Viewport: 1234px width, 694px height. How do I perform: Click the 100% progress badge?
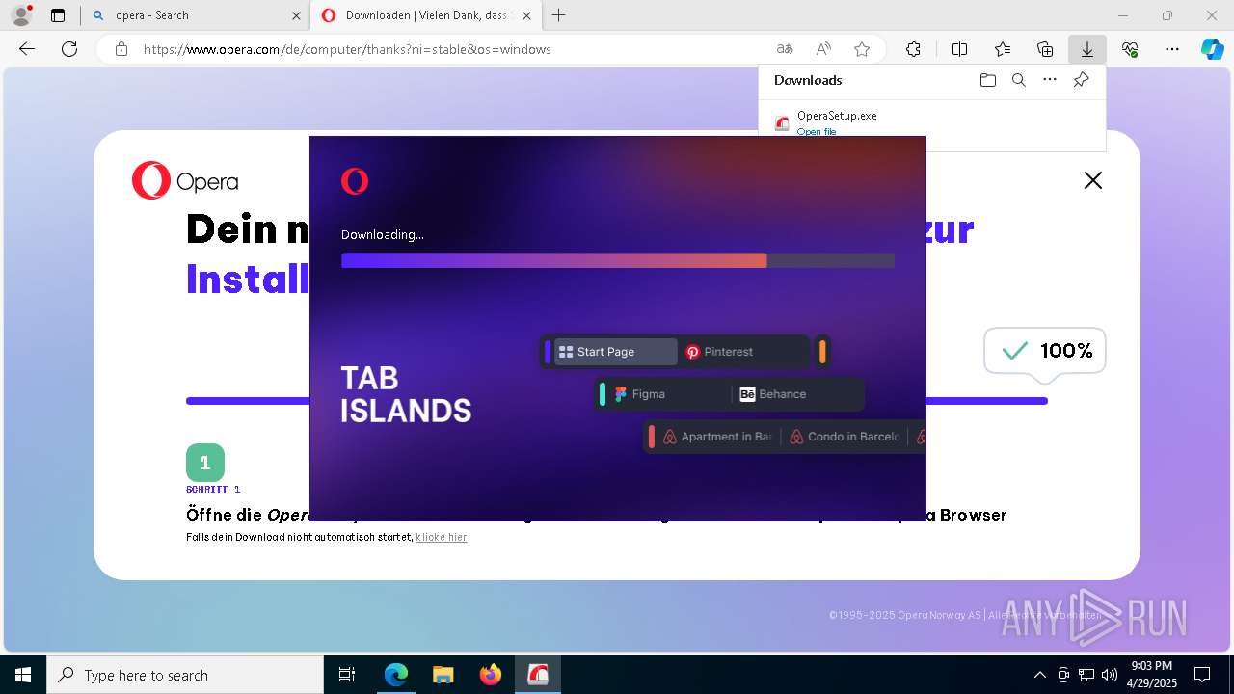pyautogui.click(x=1045, y=353)
